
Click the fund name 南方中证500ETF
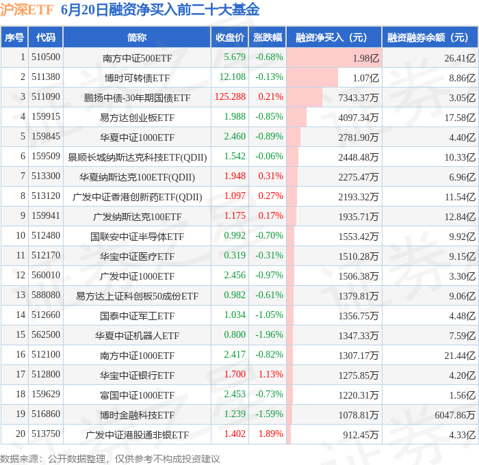pyautogui.click(x=137, y=58)
